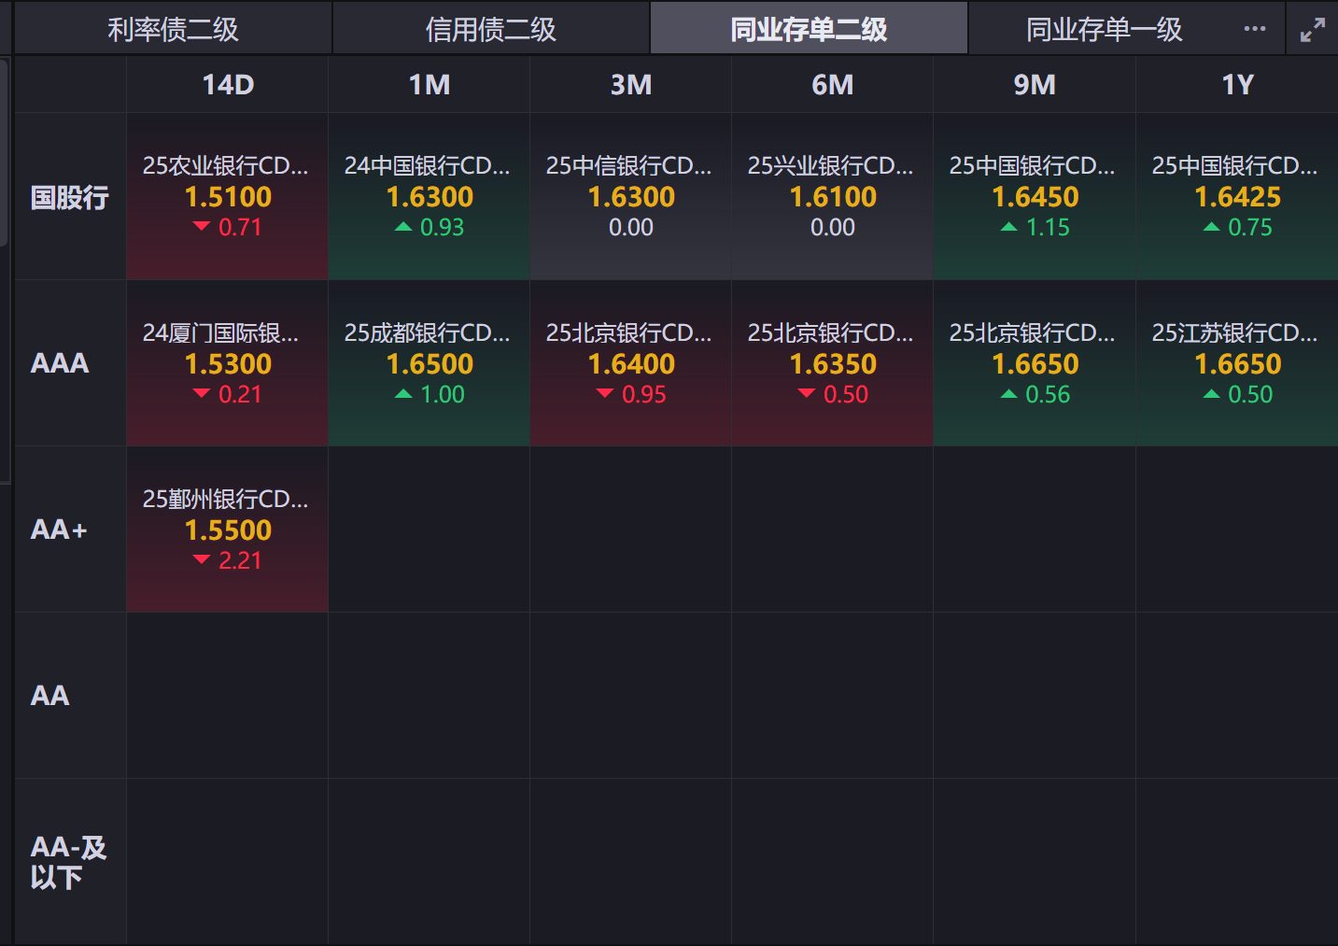1338x946 pixels.
Task: Click the 2.21 change value under 1.5500
Action: (x=240, y=560)
